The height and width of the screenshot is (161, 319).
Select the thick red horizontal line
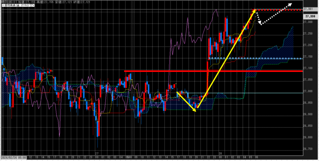(x=187, y=71)
